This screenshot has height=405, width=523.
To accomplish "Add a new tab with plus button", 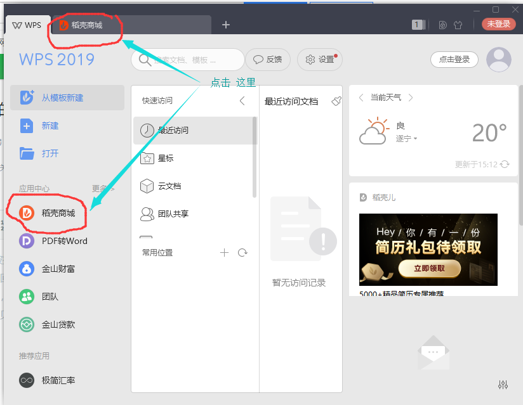I will click(x=226, y=25).
